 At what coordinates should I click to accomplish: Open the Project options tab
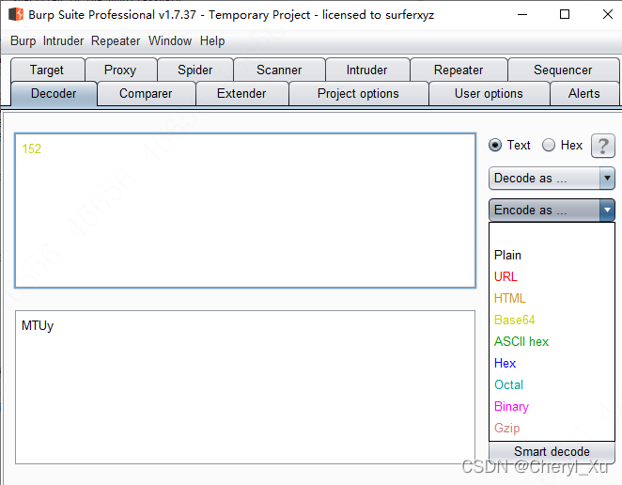[358, 93]
